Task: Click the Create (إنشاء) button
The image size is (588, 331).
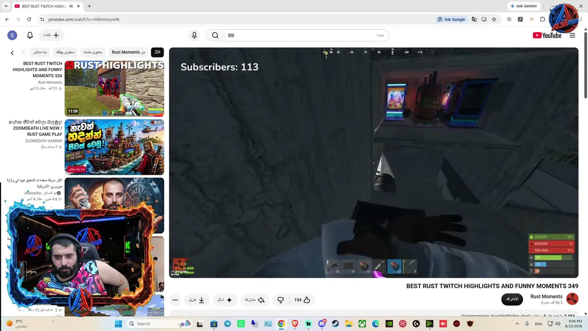Action: (51, 35)
